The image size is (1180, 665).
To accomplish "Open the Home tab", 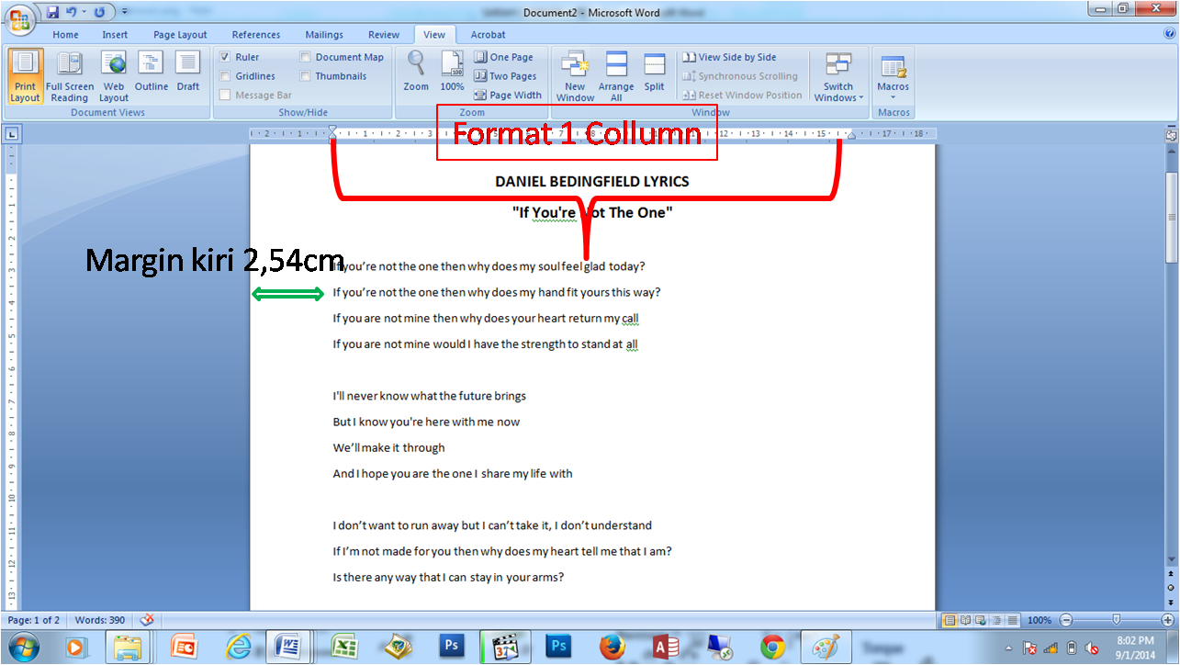I will pyautogui.click(x=65, y=35).
